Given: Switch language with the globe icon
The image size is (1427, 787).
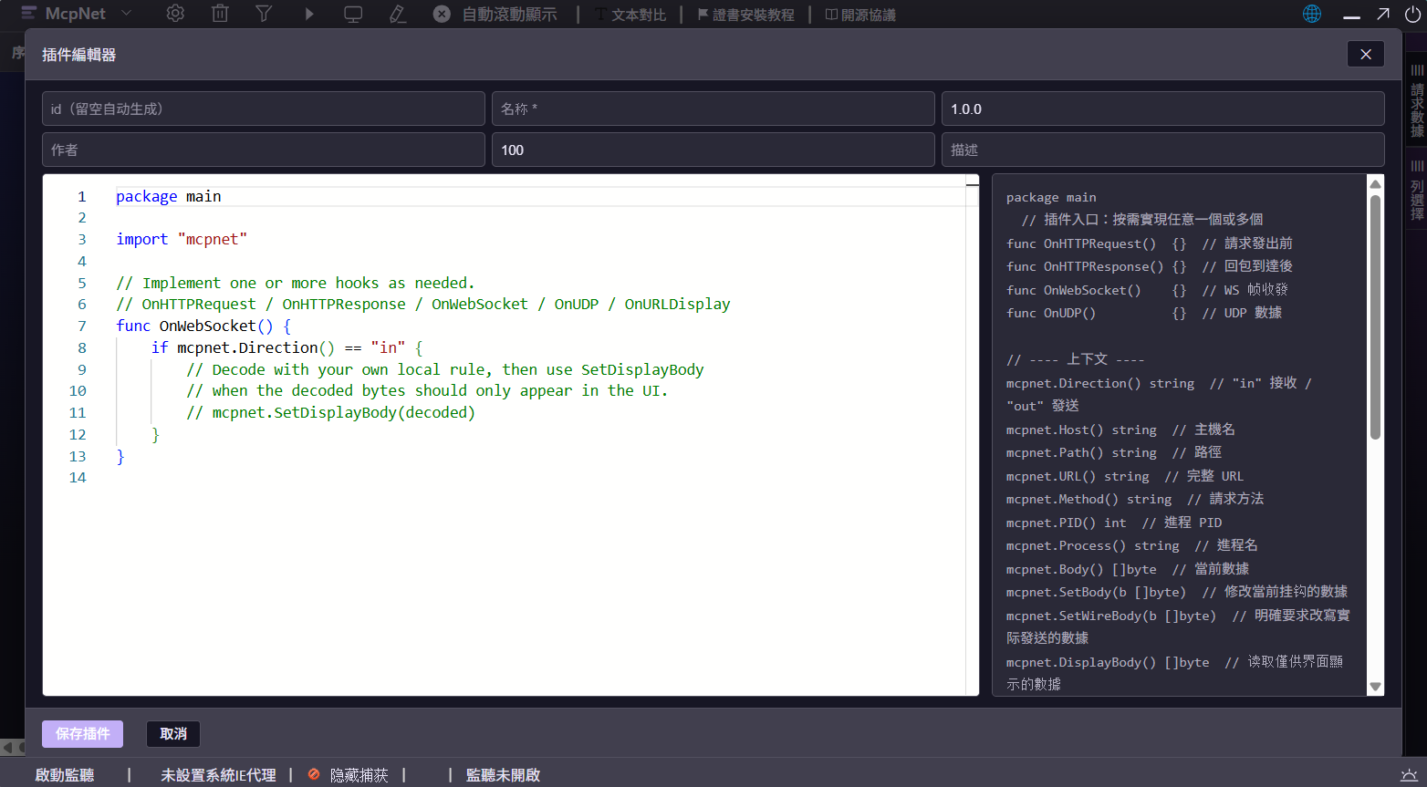Looking at the screenshot, I should click(x=1312, y=14).
